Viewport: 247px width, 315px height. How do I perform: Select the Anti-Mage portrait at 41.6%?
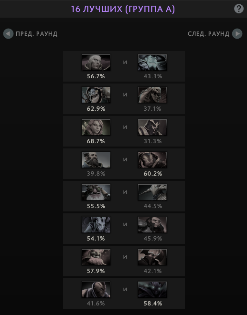(x=96, y=290)
